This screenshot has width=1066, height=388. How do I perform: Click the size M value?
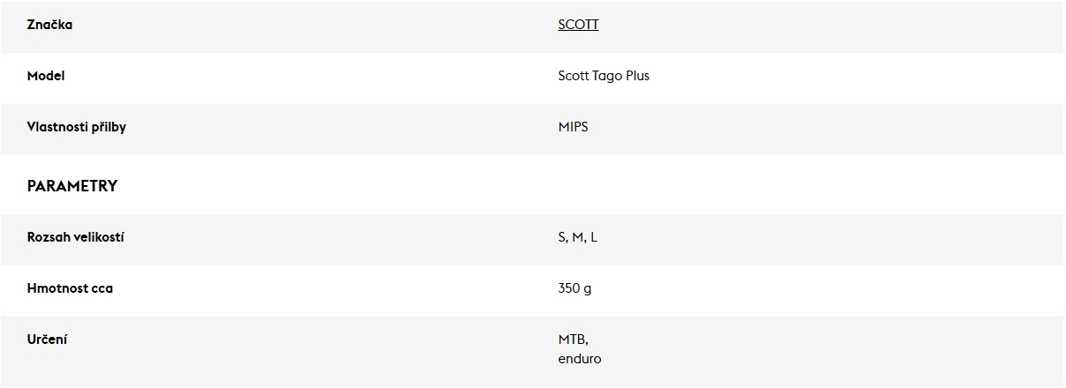point(577,238)
